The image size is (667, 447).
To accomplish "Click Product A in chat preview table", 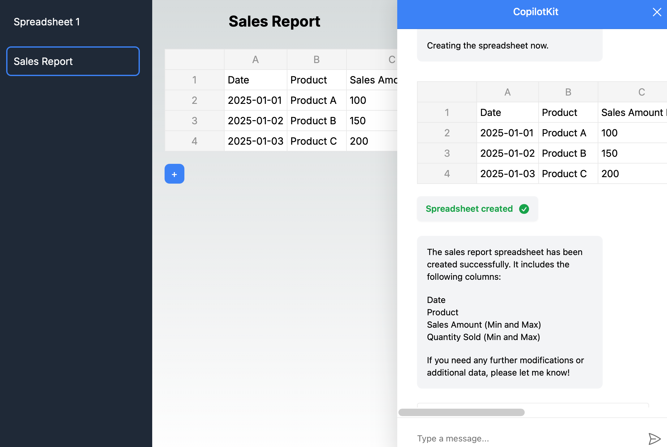I will (568, 133).
